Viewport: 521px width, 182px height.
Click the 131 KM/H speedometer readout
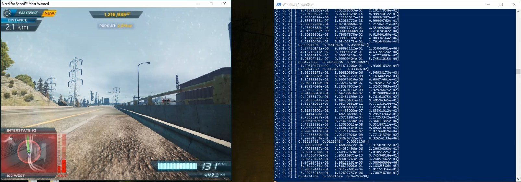coord(214,166)
